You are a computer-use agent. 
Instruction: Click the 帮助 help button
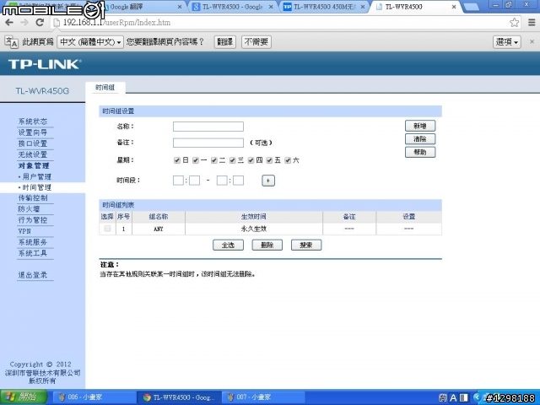pyautogui.click(x=420, y=152)
